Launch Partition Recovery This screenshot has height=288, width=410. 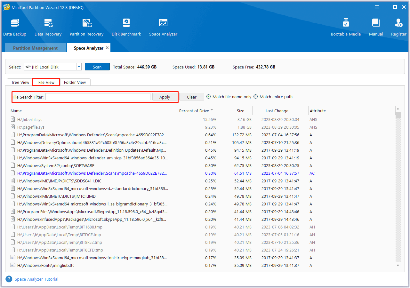pyautogui.click(x=87, y=27)
